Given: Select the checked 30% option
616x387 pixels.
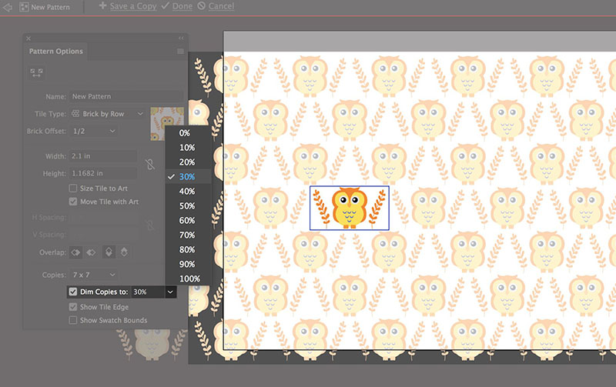Looking at the screenshot, I should (x=188, y=177).
